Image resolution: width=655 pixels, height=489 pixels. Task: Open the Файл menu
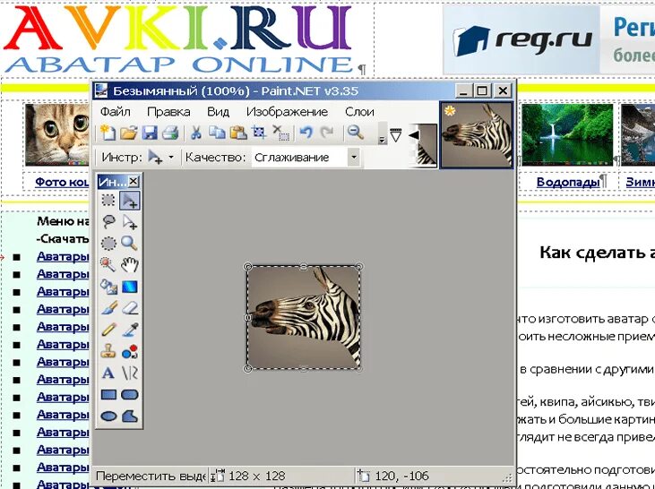click(x=116, y=112)
